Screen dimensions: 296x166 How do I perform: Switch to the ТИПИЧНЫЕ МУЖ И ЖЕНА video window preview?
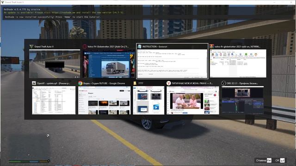pos(193,101)
